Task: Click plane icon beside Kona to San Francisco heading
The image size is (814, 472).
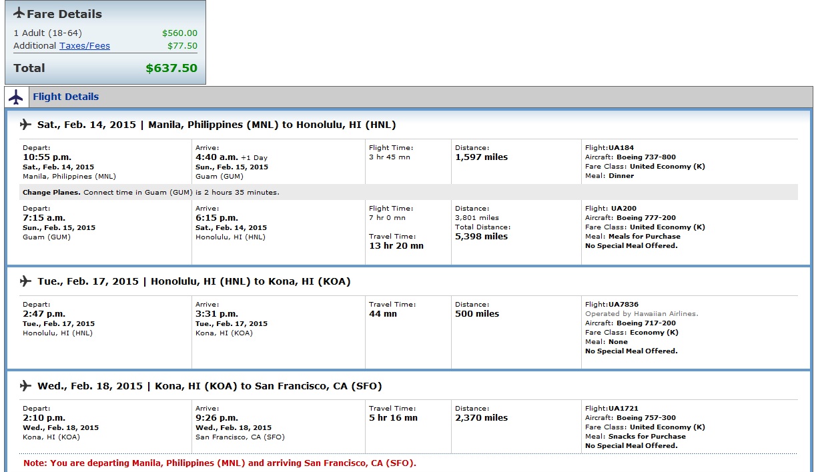Action: pos(26,386)
